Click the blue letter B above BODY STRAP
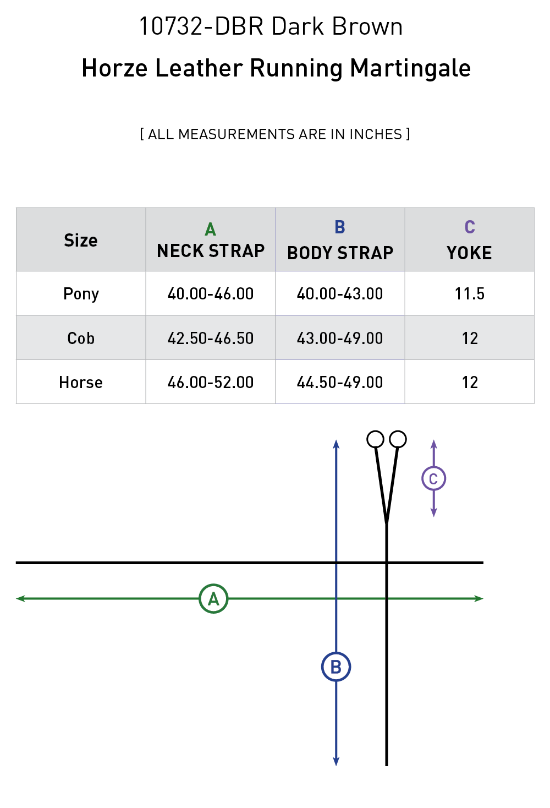550x808 pixels. click(340, 227)
